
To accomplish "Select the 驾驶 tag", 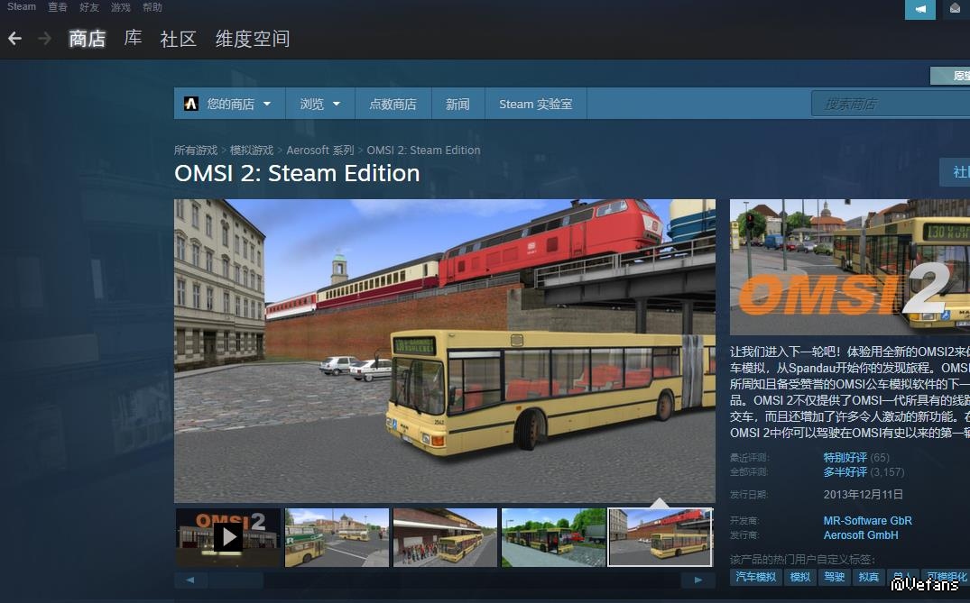I will tap(834, 577).
